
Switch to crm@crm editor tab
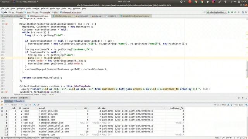112,16
